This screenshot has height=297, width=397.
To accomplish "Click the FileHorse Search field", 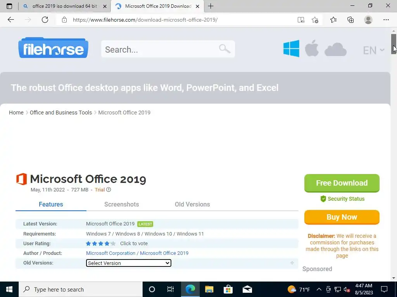I will tap(168, 49).
